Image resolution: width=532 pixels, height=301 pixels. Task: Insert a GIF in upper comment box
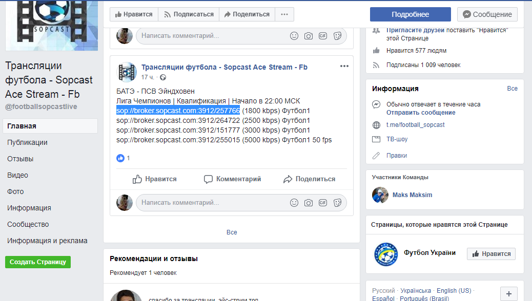coord(323,36)
